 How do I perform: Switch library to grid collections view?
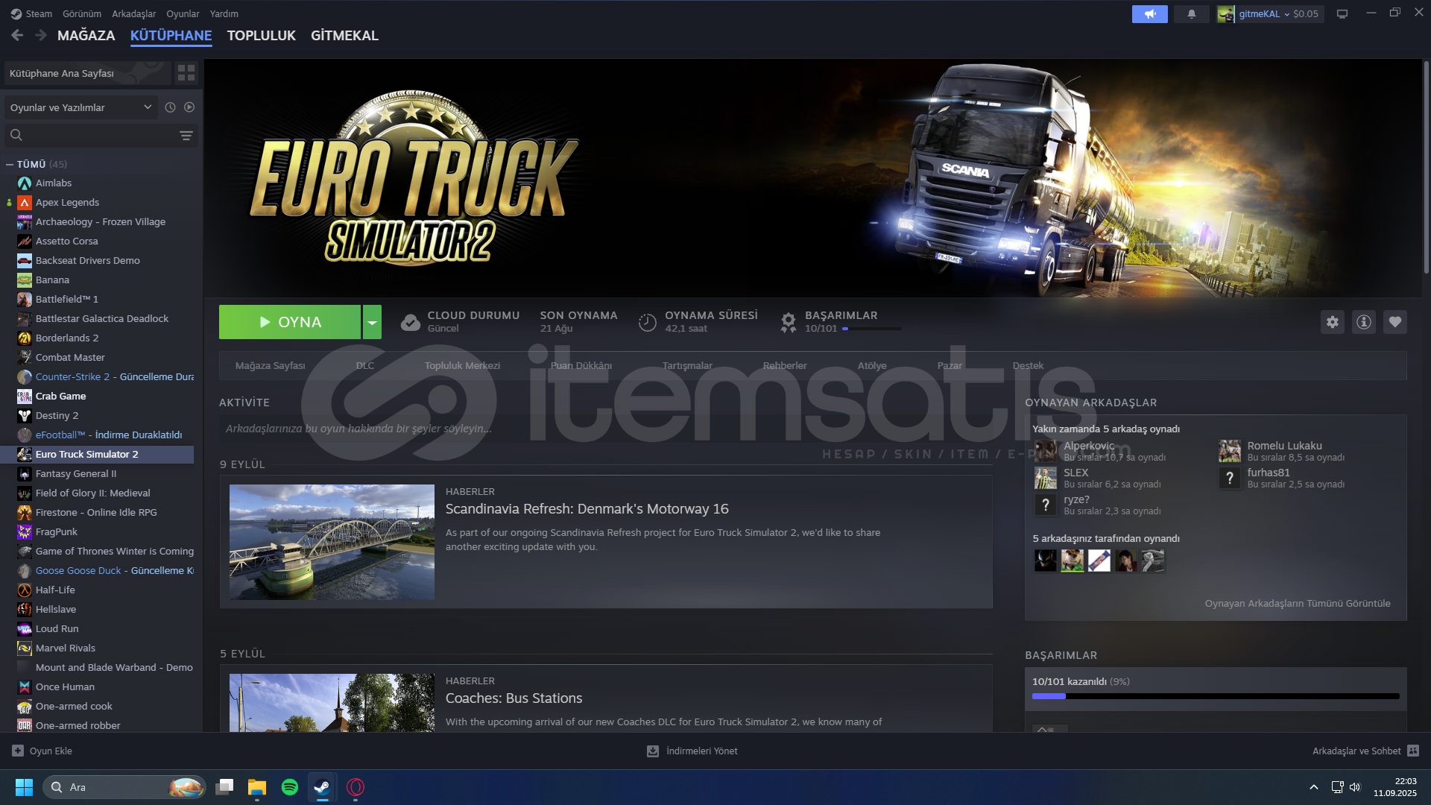(x=186, y=73)
